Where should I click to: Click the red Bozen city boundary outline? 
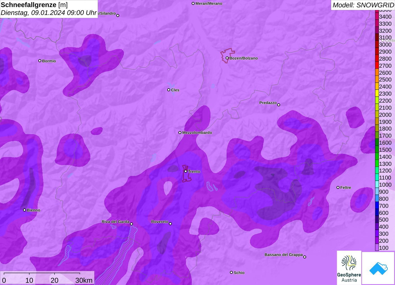227,56
